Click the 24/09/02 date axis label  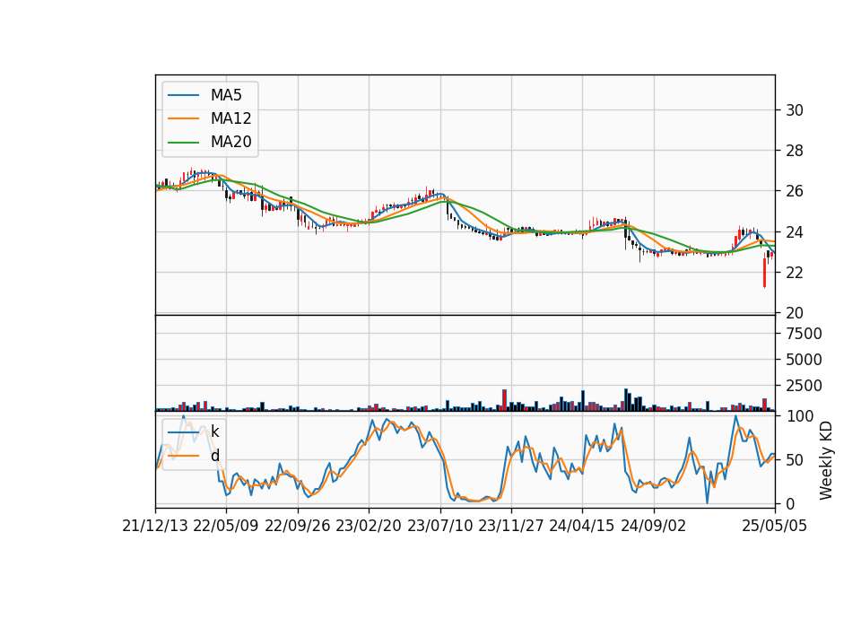point(654,526)
